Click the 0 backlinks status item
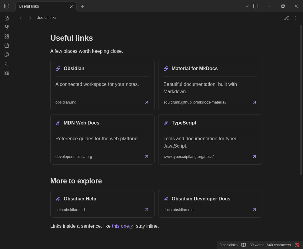Image resolution: width=303 pixels, height=249 pixels. 228,245
